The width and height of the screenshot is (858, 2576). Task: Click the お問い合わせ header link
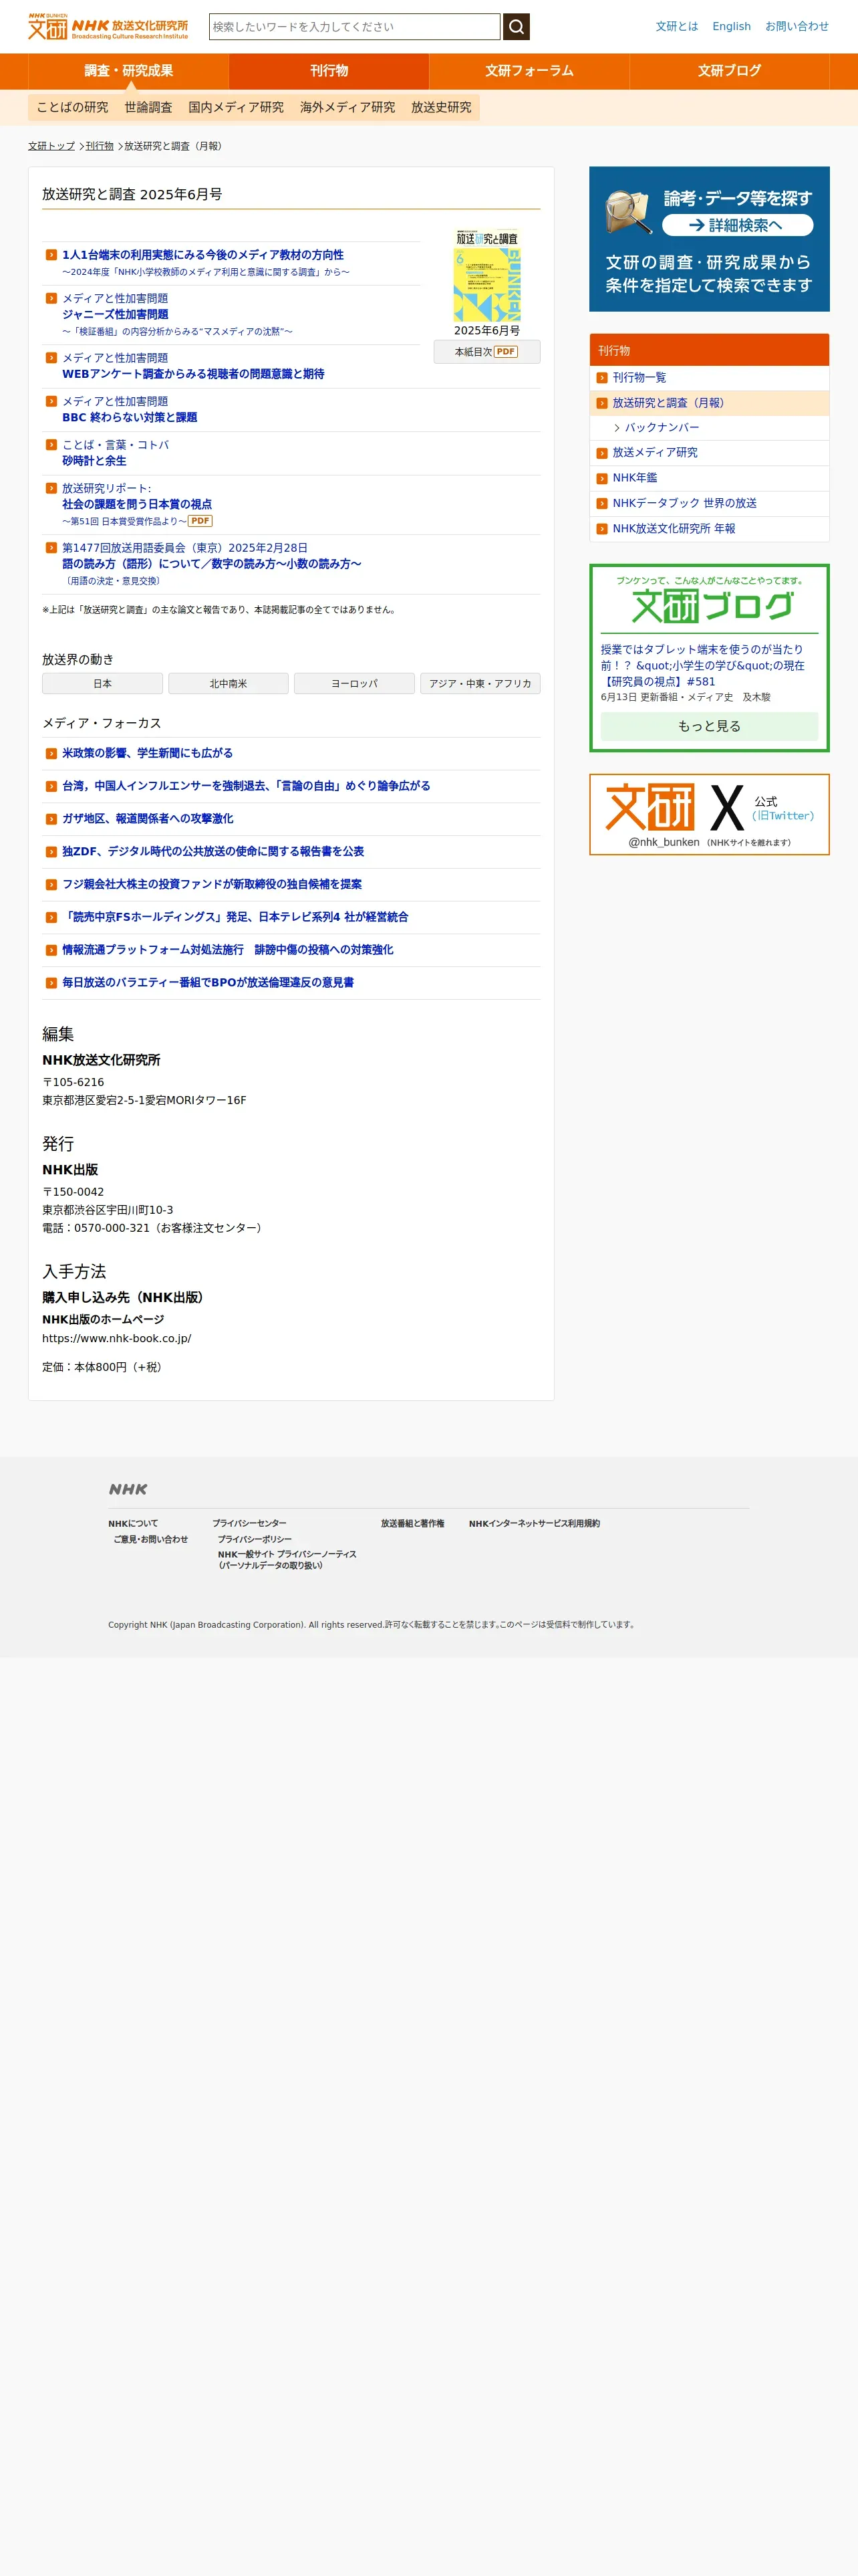click(796, 26)
